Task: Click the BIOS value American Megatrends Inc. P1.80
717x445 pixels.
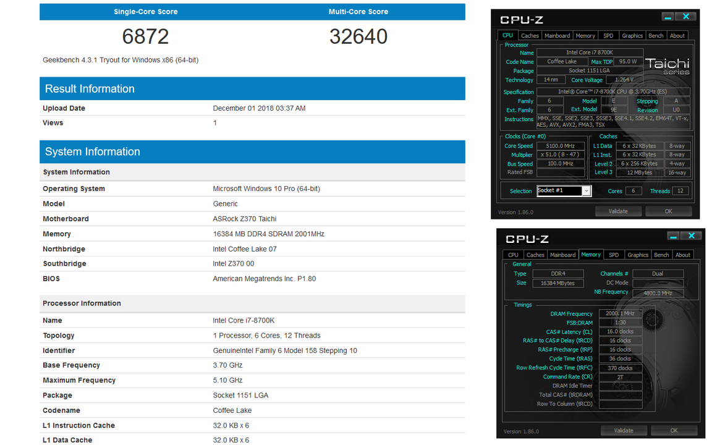Action: (x=265, y=279)
